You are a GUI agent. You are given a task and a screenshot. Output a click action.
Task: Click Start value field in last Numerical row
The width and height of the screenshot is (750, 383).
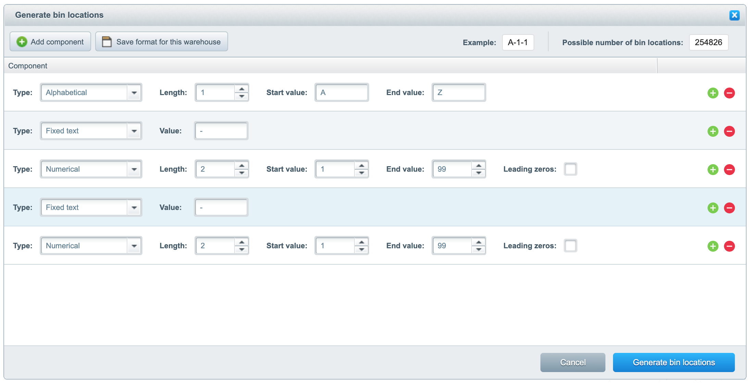coord(335,246)
